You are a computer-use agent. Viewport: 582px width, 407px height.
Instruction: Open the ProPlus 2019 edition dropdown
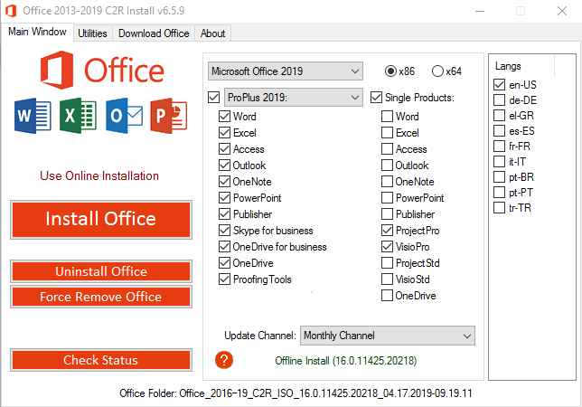pyautogui.click(x=293, y=97)
